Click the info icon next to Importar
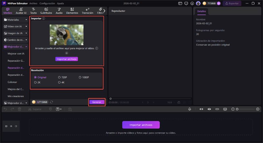The height and width of the screenshot is (143, 263). point(44,18)
